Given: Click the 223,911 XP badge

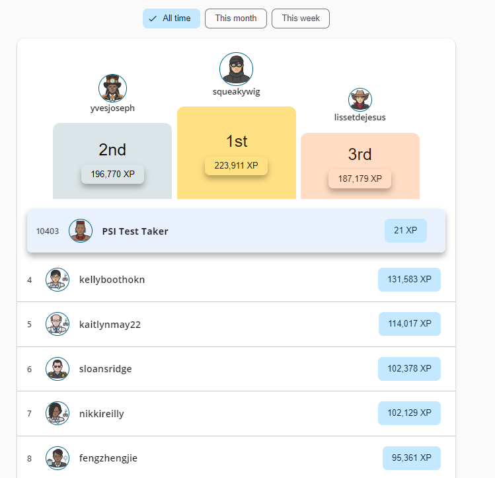Looking at the screenshot, I should pos(236,166).
